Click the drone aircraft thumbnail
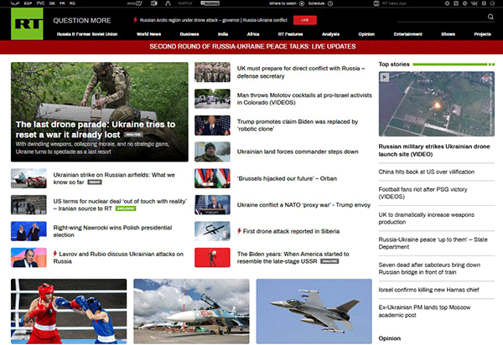This screenshot has height=345, width=503. (212, 231)
